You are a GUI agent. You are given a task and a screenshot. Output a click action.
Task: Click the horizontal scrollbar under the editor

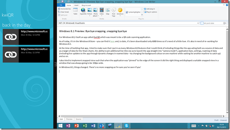(141, 116)
